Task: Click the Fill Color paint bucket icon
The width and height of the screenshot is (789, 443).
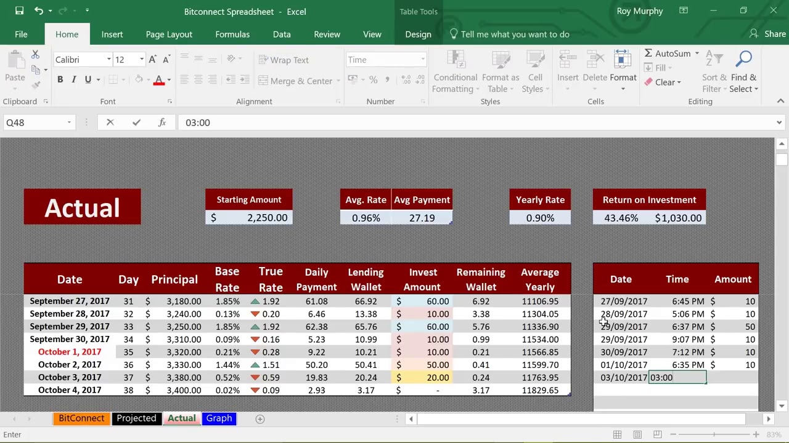Action: tap(139, 79)
